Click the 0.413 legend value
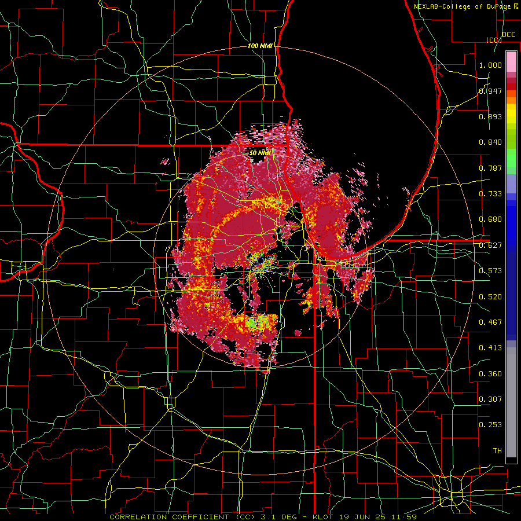Screen dimensions: 521x521 point(490,348)
